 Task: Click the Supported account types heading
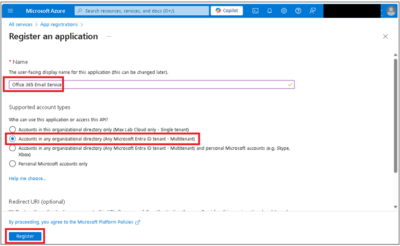tap(40, 107)
